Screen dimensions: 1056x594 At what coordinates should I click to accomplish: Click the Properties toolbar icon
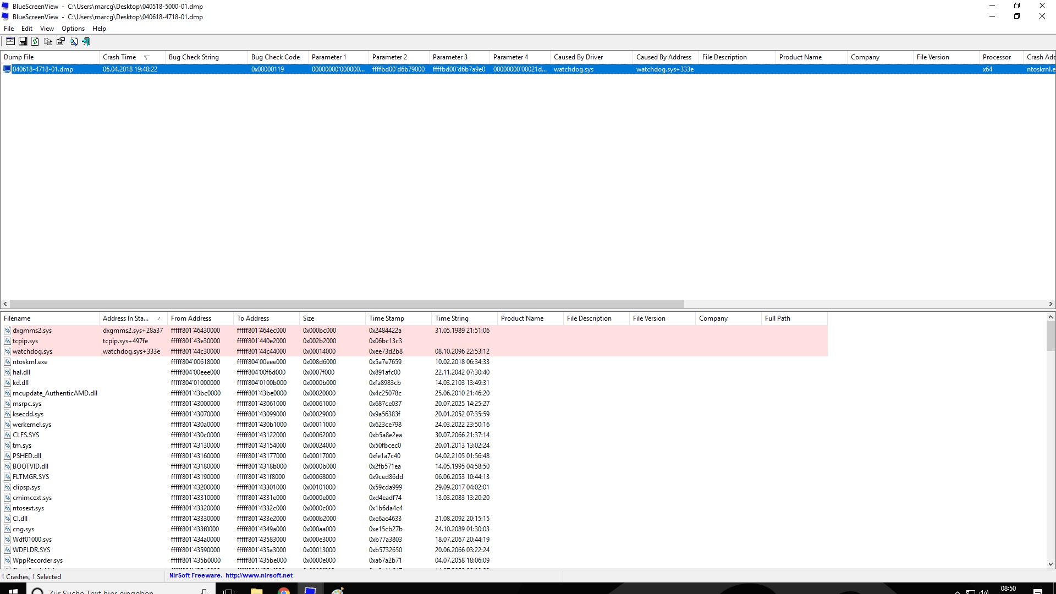(x=61, y=41)
